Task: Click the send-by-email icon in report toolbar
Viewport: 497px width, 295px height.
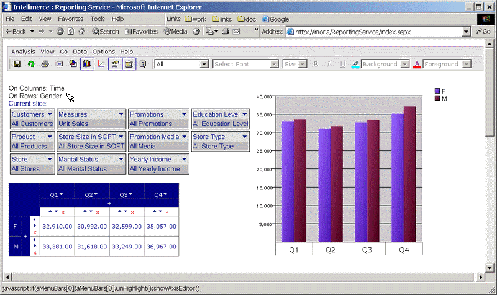Action: (x=59, y=65)
